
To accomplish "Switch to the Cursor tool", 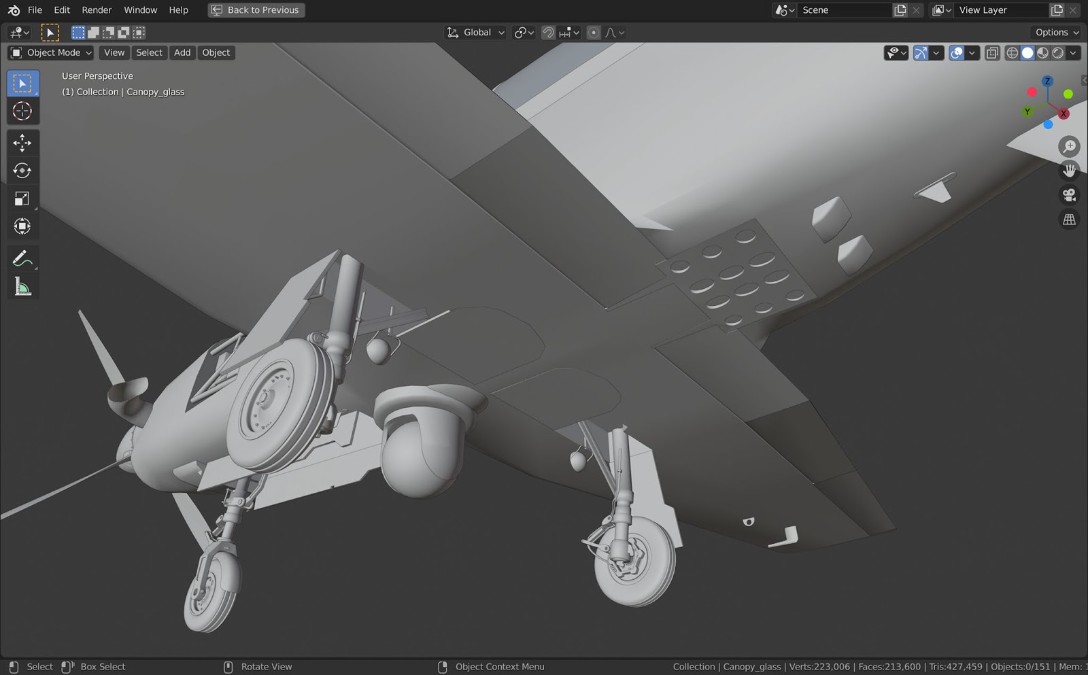I will pyautogui.click(x=22, y=111).
